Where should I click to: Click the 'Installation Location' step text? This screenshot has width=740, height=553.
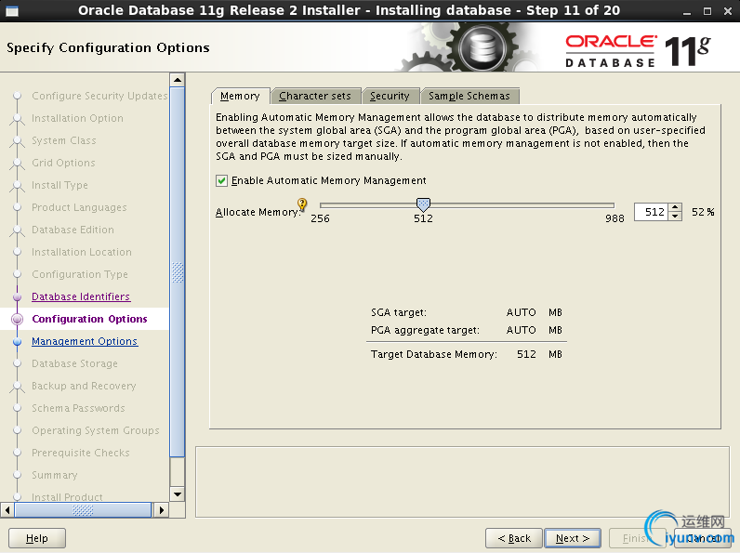point(82,252)
